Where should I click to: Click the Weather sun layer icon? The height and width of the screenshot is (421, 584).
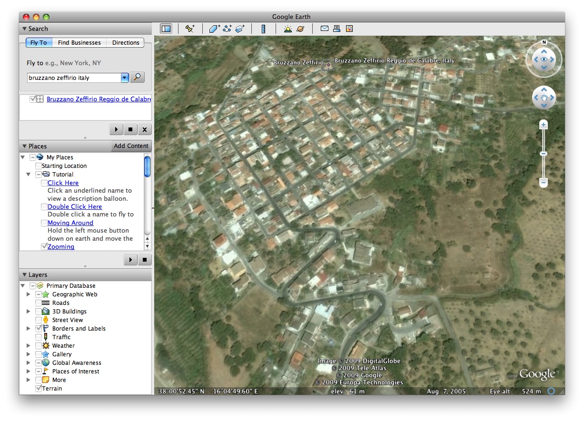(x=46, y=346)
